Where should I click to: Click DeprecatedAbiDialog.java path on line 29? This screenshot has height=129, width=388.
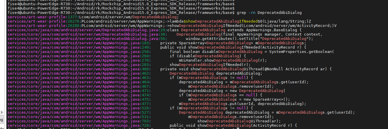click(82, 30)
